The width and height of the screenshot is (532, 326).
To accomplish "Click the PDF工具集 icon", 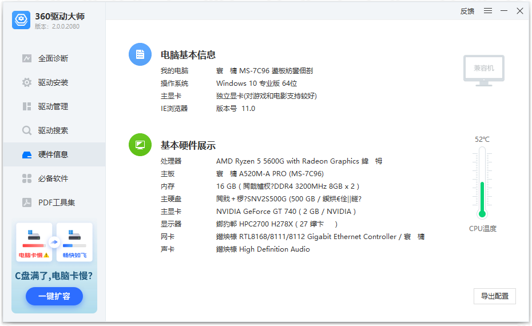I will coord(27,202).
